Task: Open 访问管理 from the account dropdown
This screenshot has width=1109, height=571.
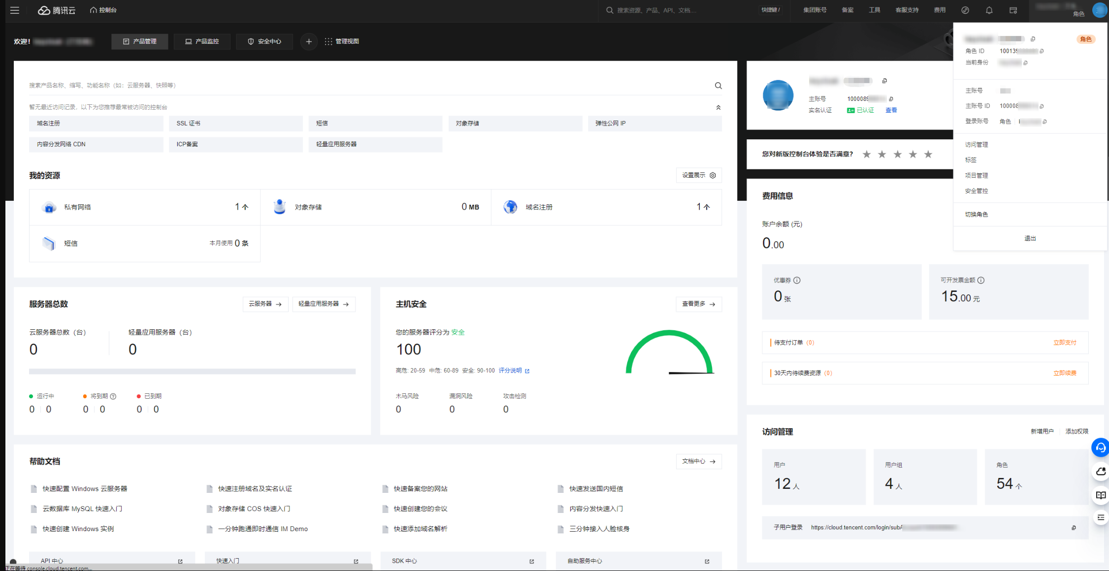Action: (x=976, y=145)
